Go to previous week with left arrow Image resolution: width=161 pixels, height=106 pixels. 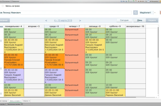tap(46, 20)
